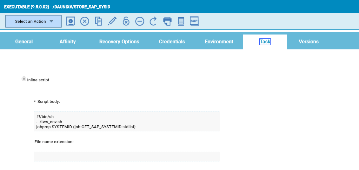Image resolution: width=359 pixels, height=170 pixels.
Task: Select the Inline script radio button
Action: click(24, 79)
